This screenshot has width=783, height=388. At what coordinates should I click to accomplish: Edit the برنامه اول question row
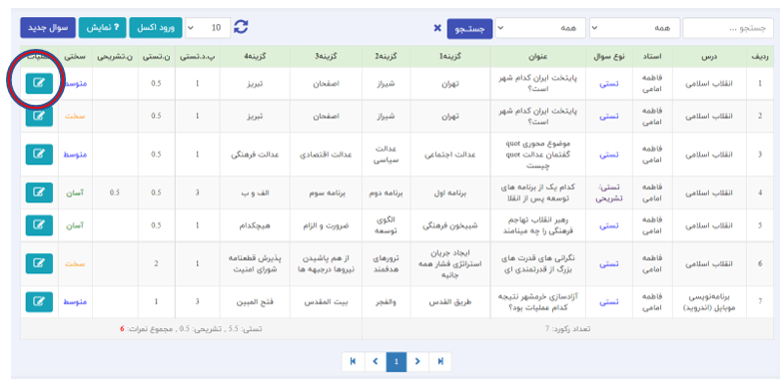click(39, 192)
